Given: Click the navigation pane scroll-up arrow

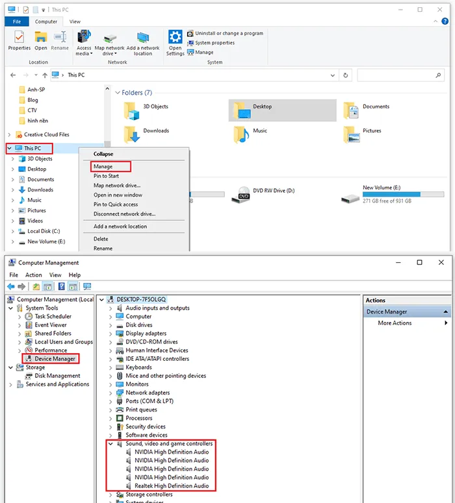Looking at the screenshot, I should (107, 88).
